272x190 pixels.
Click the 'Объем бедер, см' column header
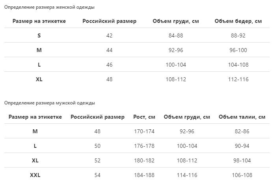tap(238, 21)
